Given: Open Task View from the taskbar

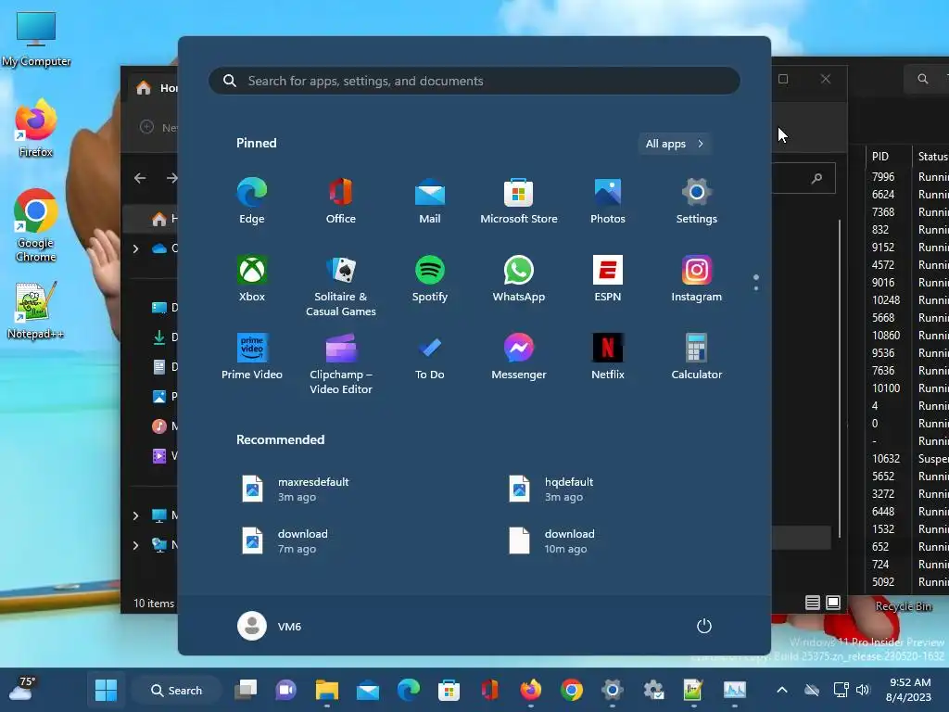Looking at the screenshot, I should tap(246, 690).
